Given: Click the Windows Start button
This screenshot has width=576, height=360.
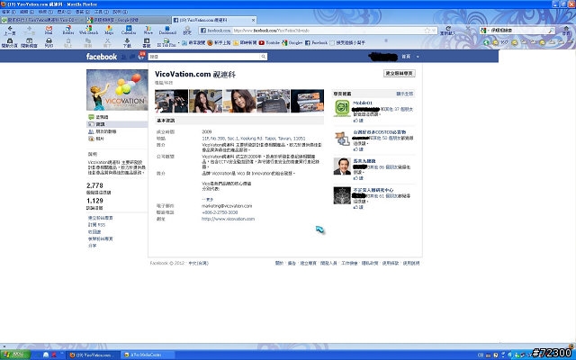Looking at the screenshot, I should click(15, 355).
